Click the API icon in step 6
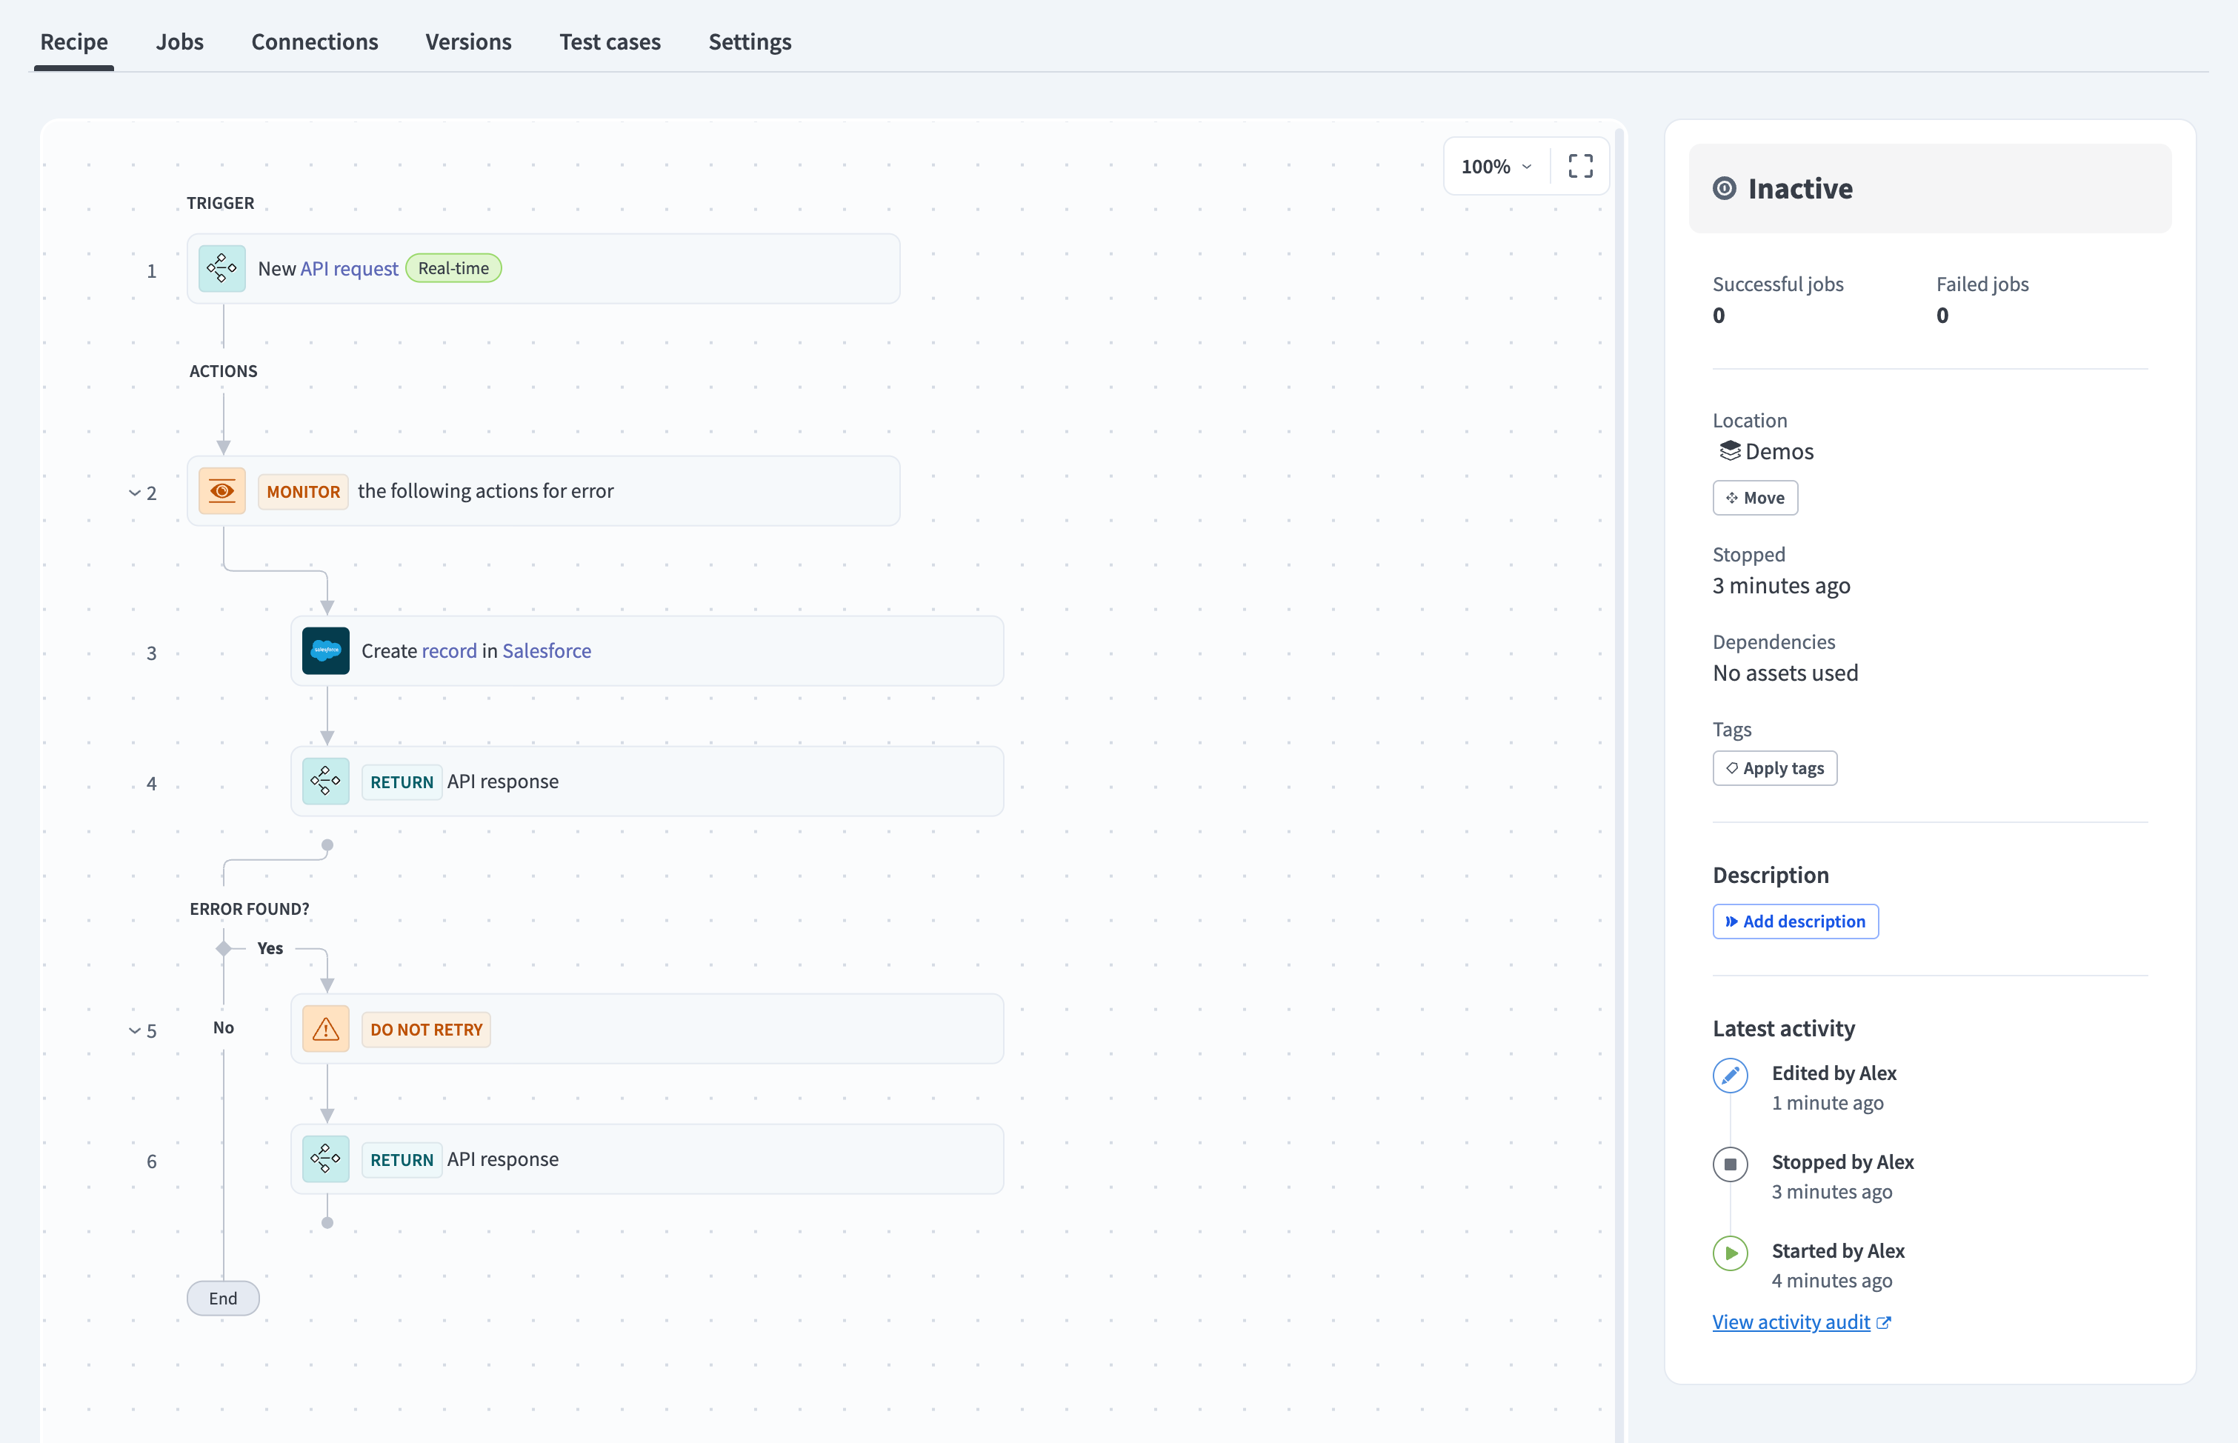This screenshot has height=1443, width=2238. pyautogui.click(x=326, y=1159)
